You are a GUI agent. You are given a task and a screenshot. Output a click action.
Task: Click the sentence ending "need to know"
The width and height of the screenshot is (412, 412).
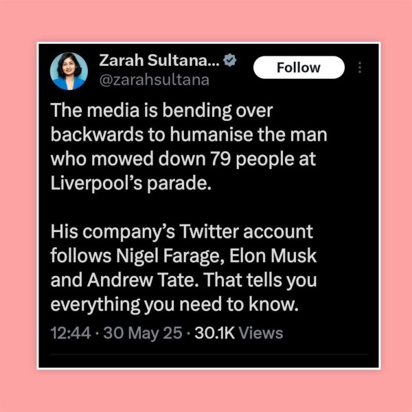[x=183, y=293]
